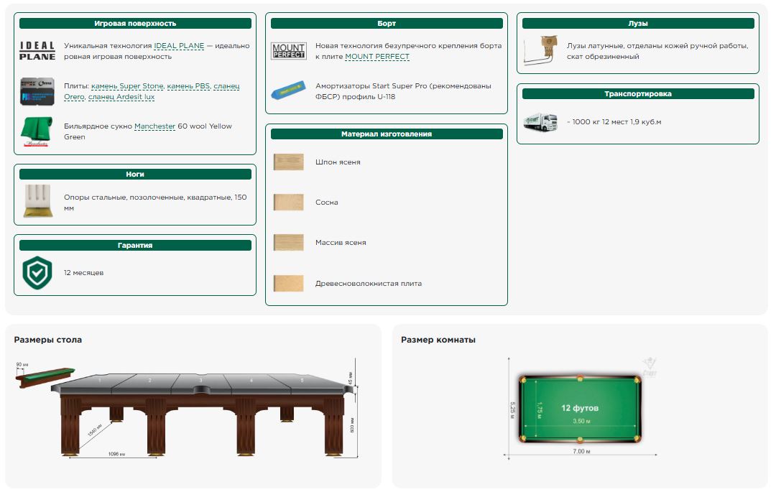
Task: Follow the Manchester cloth link
Action: [x=154, y=126]
